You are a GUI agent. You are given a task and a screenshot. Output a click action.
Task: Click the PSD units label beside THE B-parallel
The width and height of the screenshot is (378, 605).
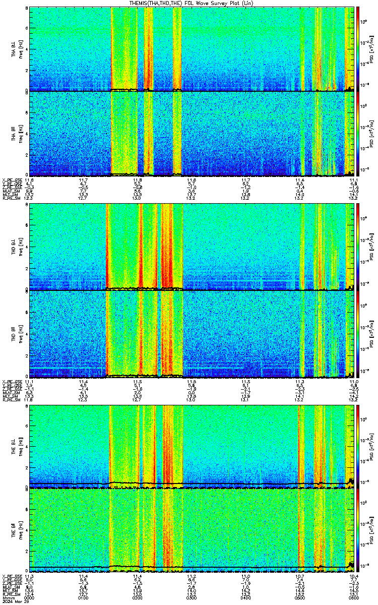372,530
